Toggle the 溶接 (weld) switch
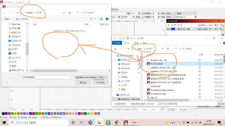Screen dimensions: 225x126 134,17
